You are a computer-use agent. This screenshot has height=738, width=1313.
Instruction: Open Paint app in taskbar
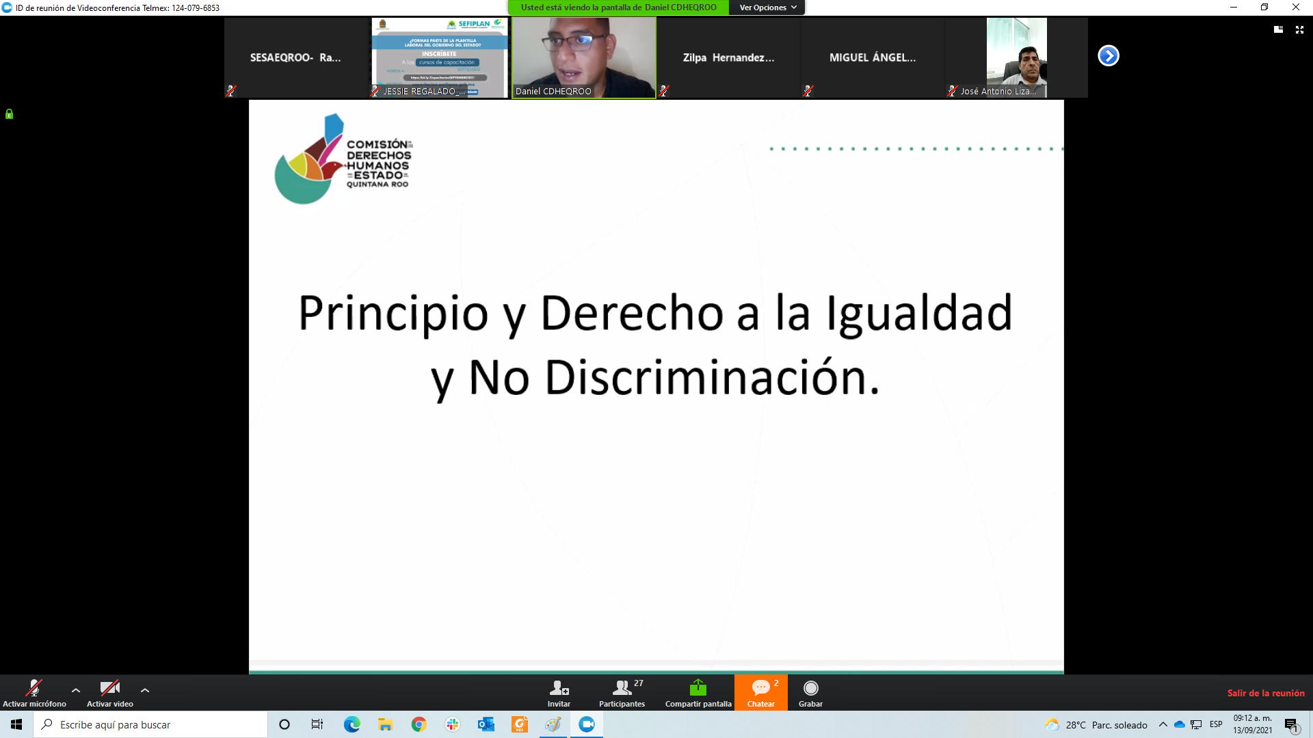[x=553, y=724]
